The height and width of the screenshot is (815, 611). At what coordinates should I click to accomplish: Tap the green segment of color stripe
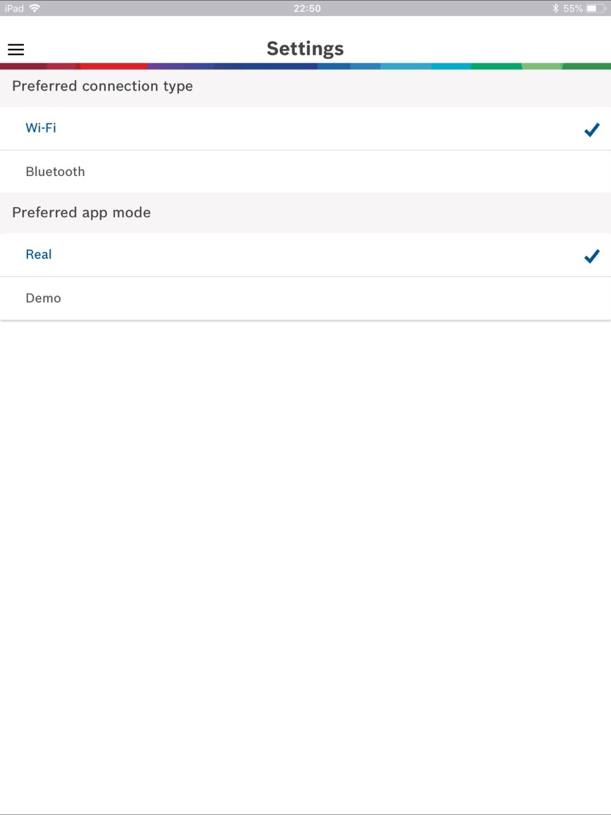tap(496, 66)
